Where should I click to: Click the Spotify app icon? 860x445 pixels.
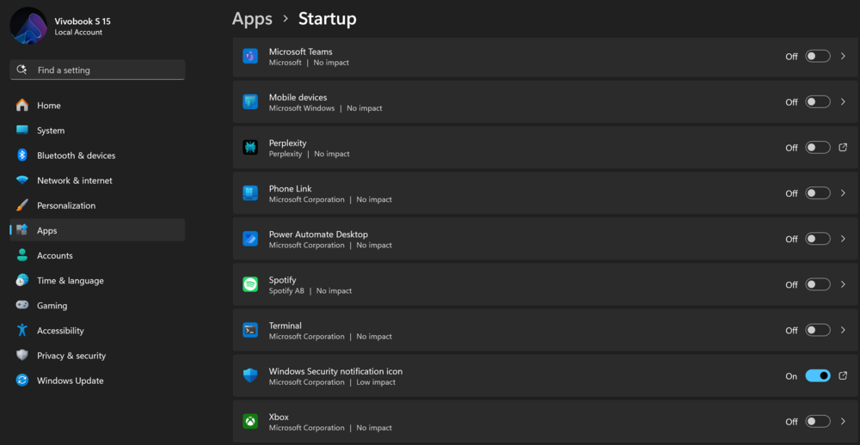point(250,284)
